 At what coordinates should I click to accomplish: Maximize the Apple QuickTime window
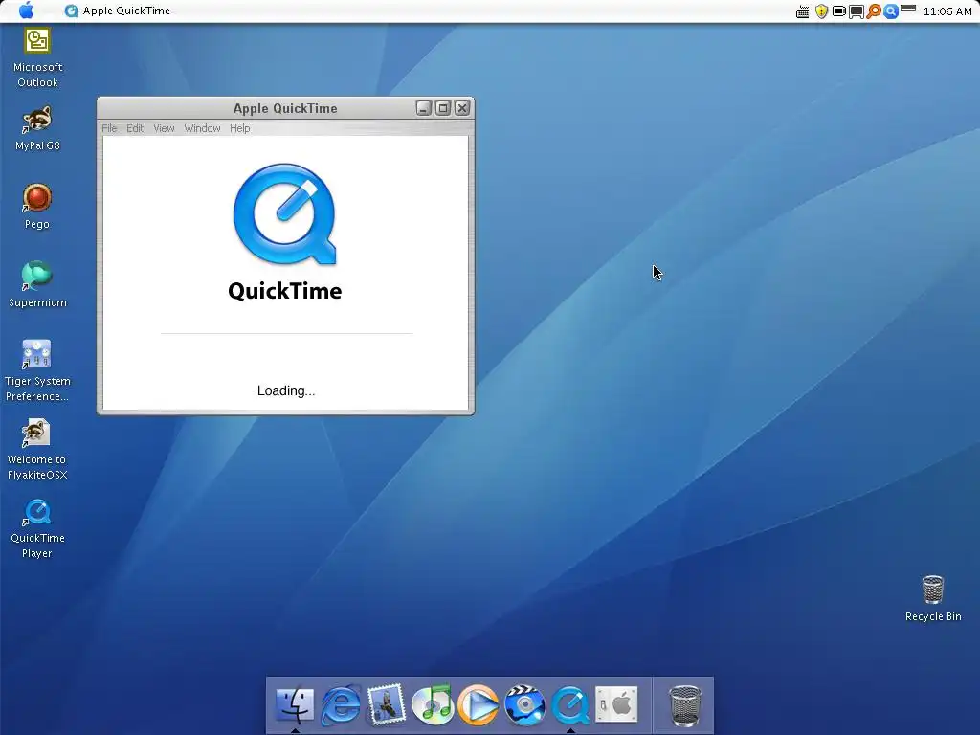click(x=442, y=108)
